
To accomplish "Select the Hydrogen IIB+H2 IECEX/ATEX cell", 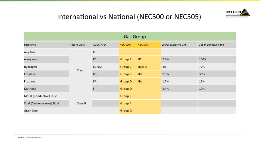I will [105, 67].
